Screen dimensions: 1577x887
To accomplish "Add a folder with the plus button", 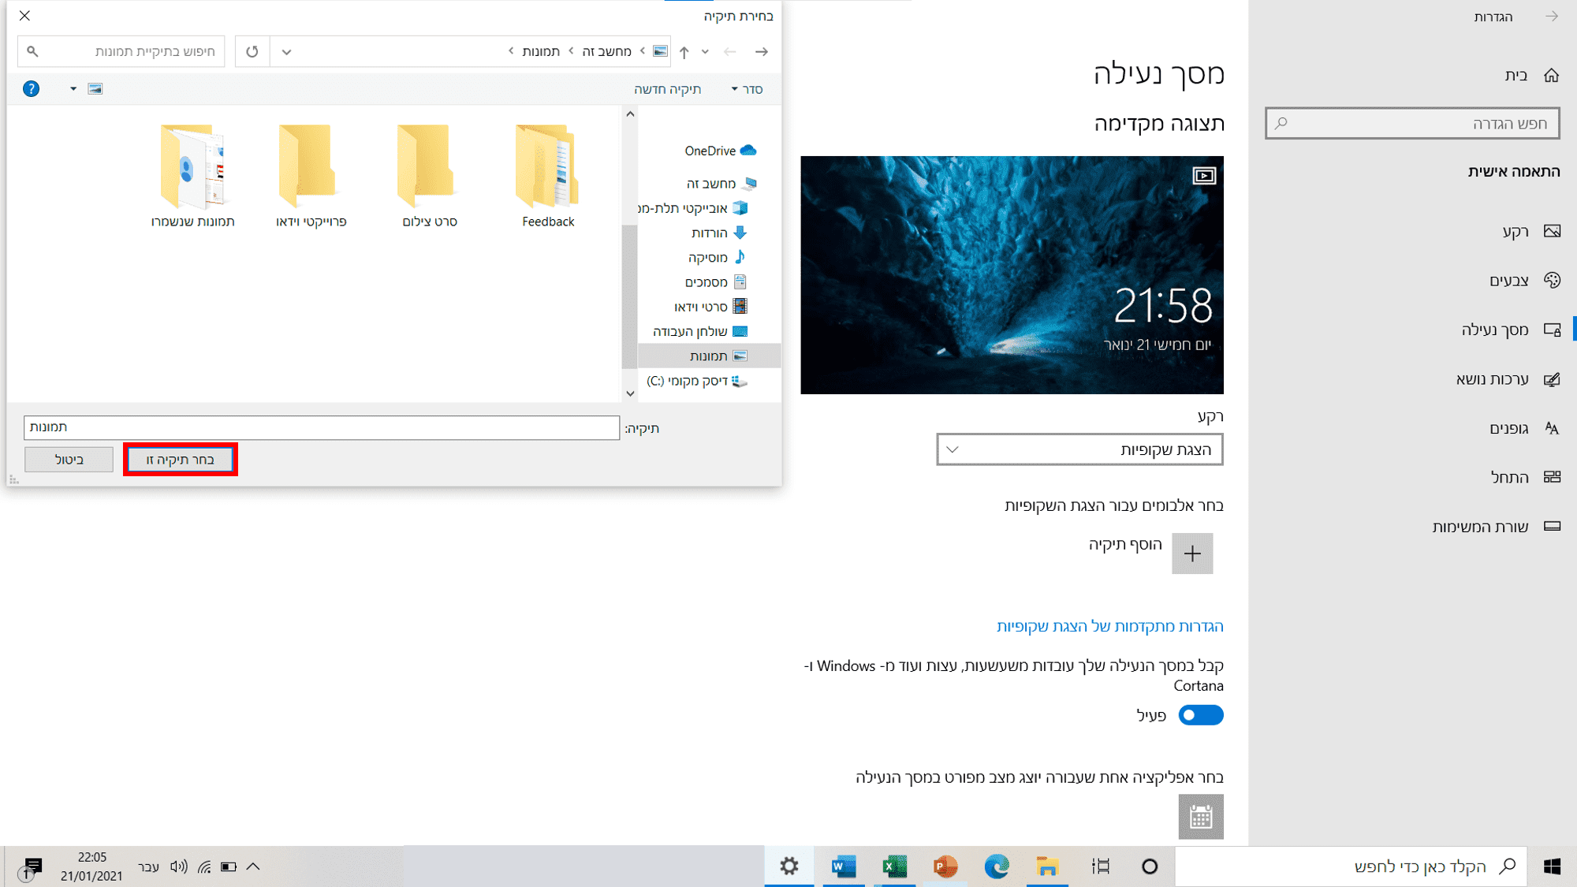I will [x=1192, y=553].
